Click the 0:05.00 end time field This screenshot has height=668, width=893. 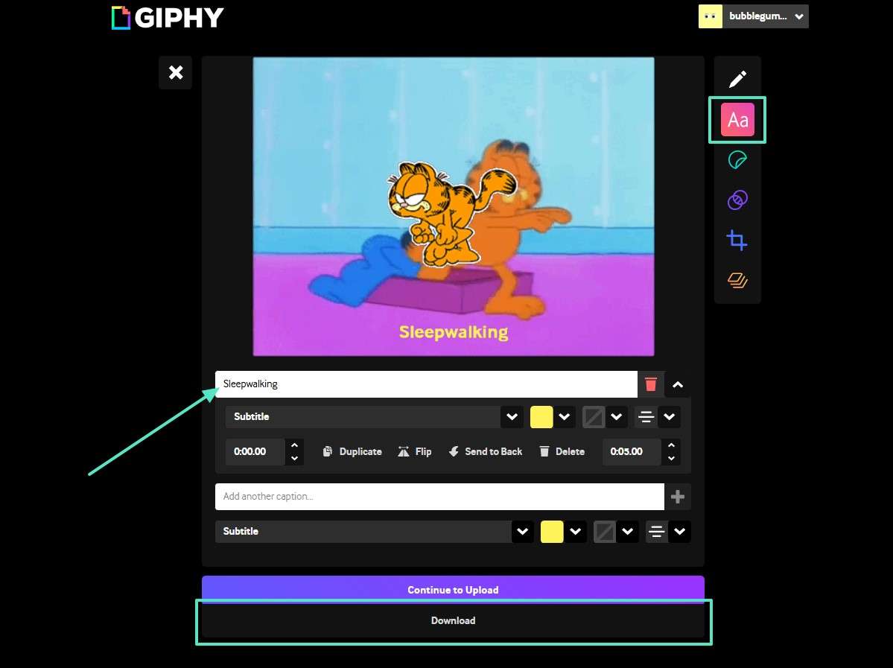632,451
